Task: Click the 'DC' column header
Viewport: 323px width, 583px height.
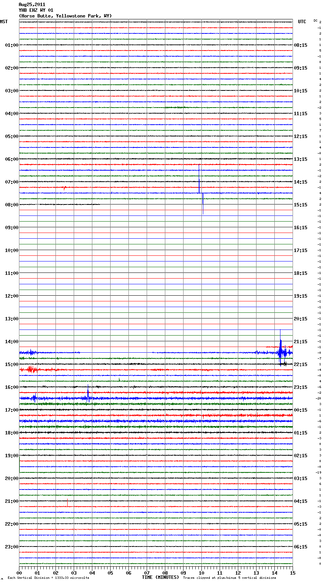Action: pyautogui.click(x=315, y=21)
